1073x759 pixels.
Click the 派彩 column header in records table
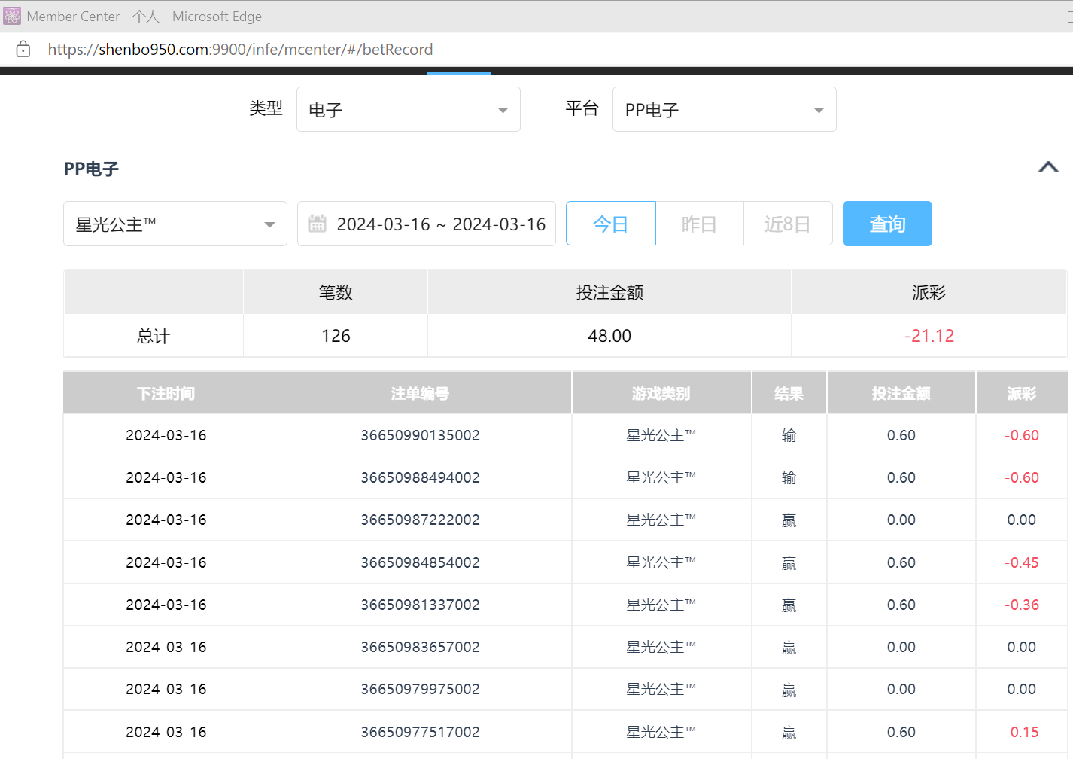(x=1021, y=394)
